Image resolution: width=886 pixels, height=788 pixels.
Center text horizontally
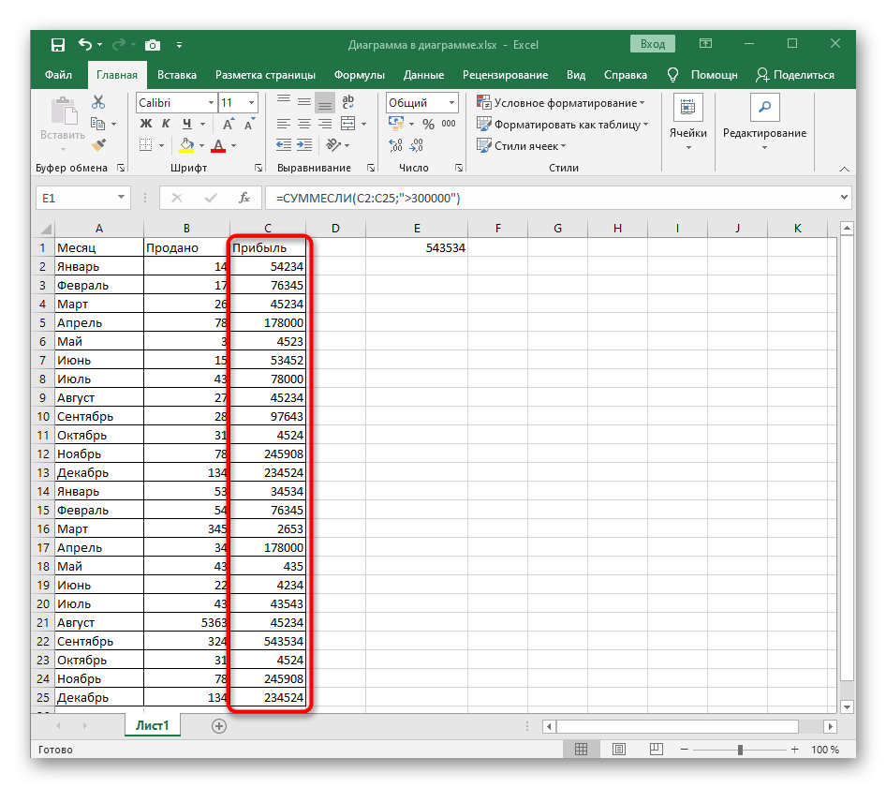304,124
